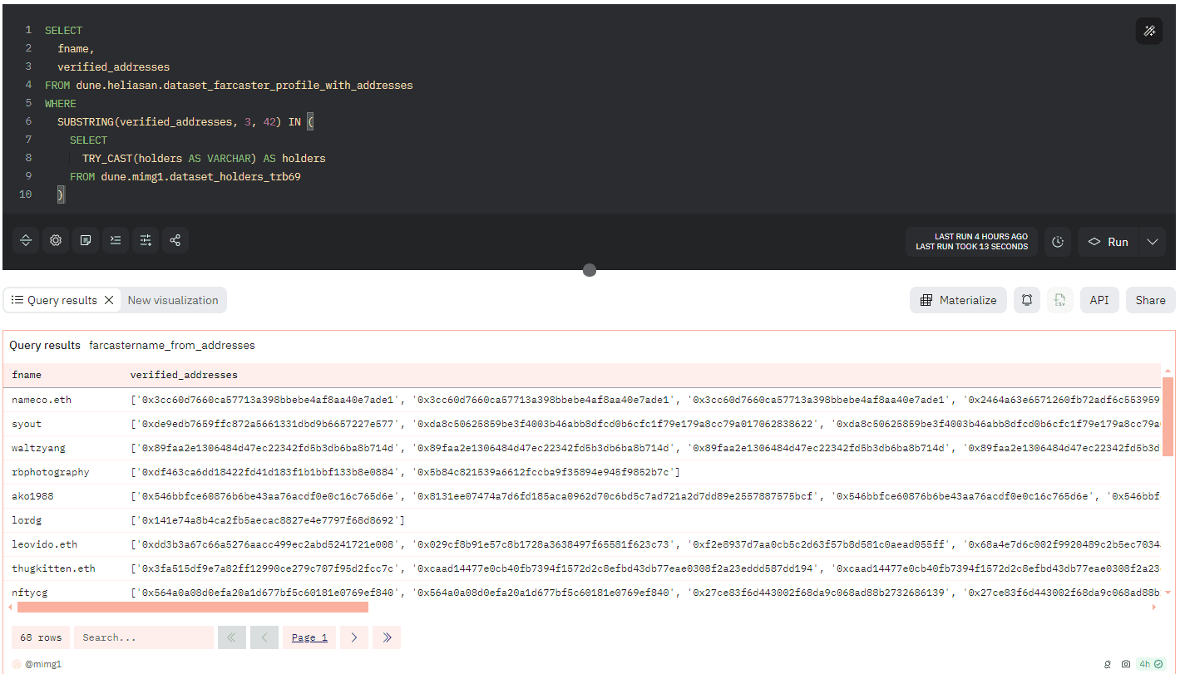Click the scroll right arrow of horizontal scrollbar
This screenshot has width=1185, height=674.
coord(1153,608)
